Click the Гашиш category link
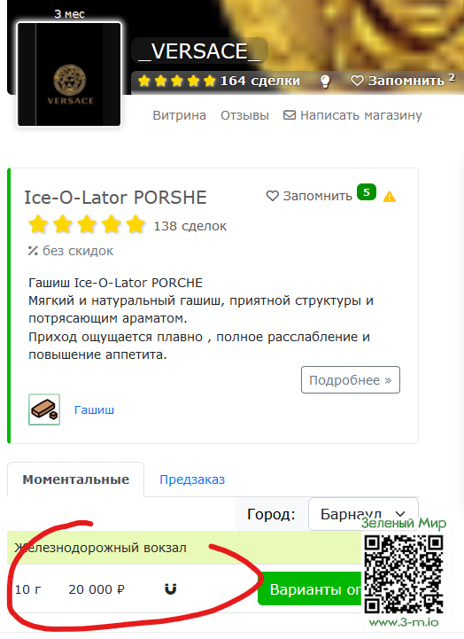 coord(94,409)
